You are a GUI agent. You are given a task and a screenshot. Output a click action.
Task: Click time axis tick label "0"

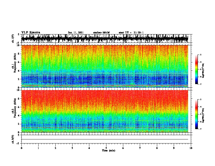click(21, 148)
